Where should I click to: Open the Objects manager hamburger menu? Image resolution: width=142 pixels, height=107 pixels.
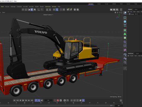click(128, 12)
